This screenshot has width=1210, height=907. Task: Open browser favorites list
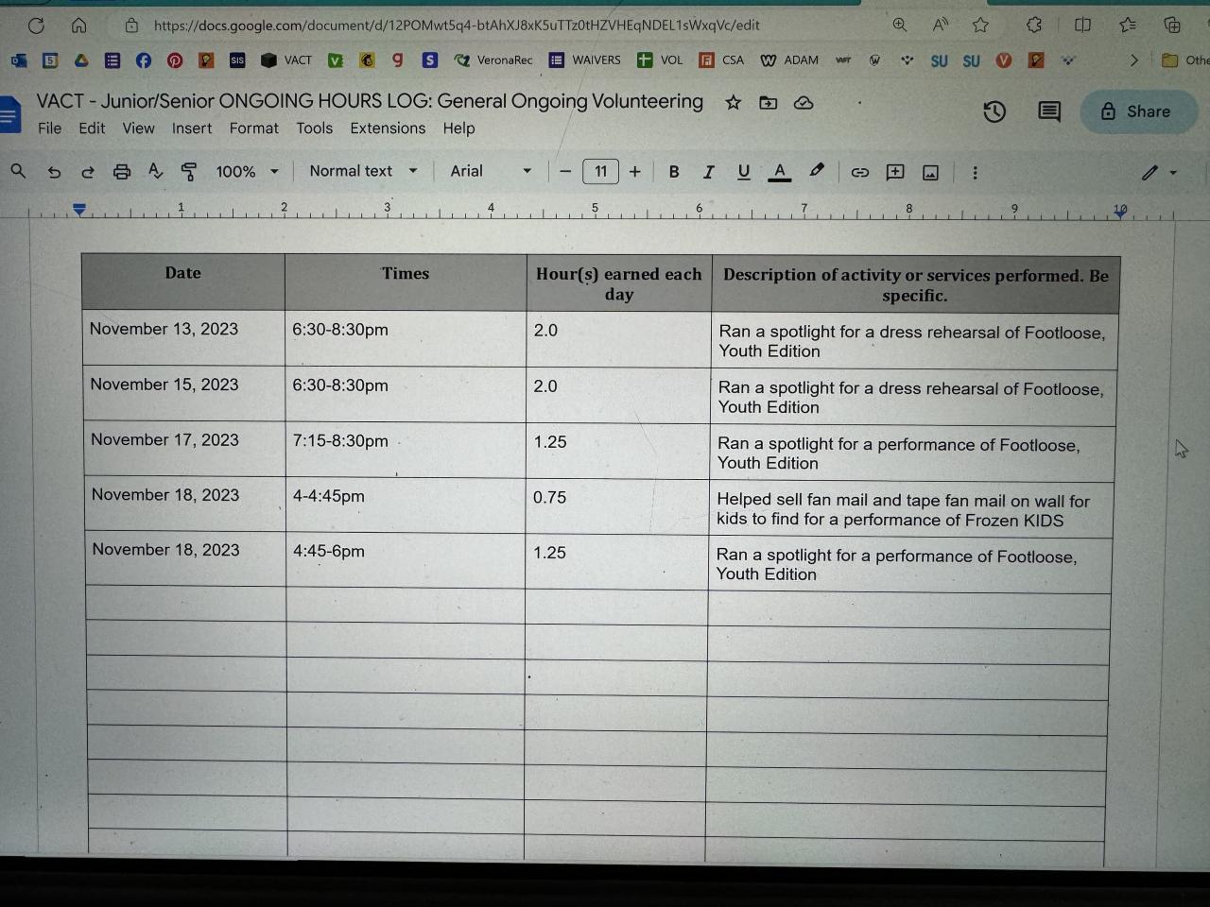(x=1127, y=26)
